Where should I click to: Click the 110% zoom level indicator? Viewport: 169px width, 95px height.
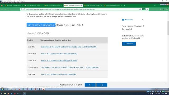144,9
